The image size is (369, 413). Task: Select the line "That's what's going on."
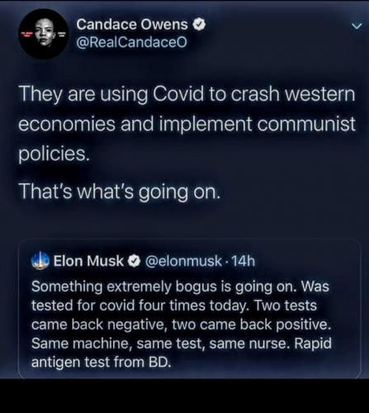(x=120, y=192)
